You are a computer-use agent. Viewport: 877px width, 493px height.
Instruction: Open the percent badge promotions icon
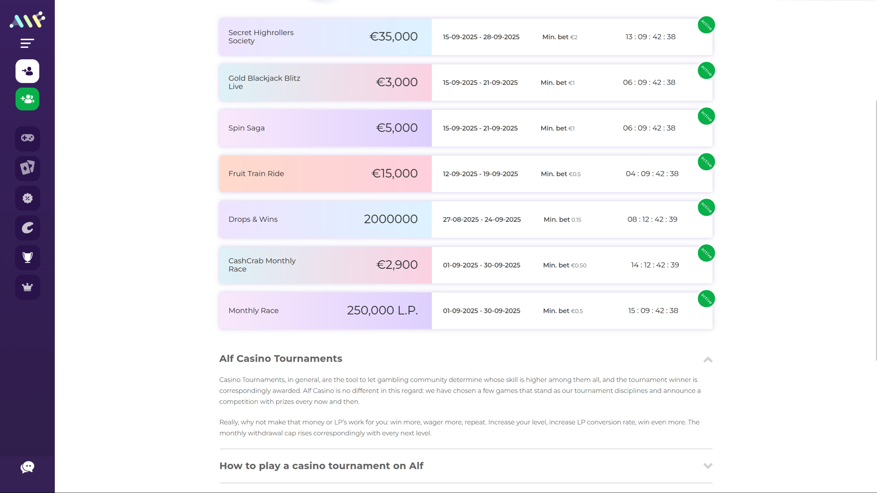point(27,198)
